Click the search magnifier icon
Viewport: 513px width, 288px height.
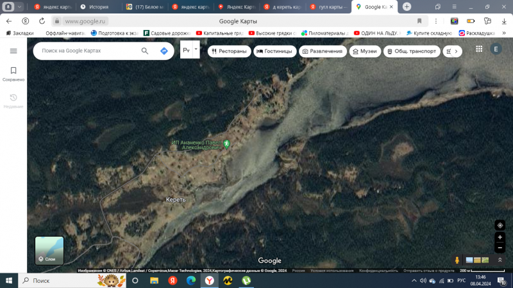pyautogui.click(x=145, y=51)
